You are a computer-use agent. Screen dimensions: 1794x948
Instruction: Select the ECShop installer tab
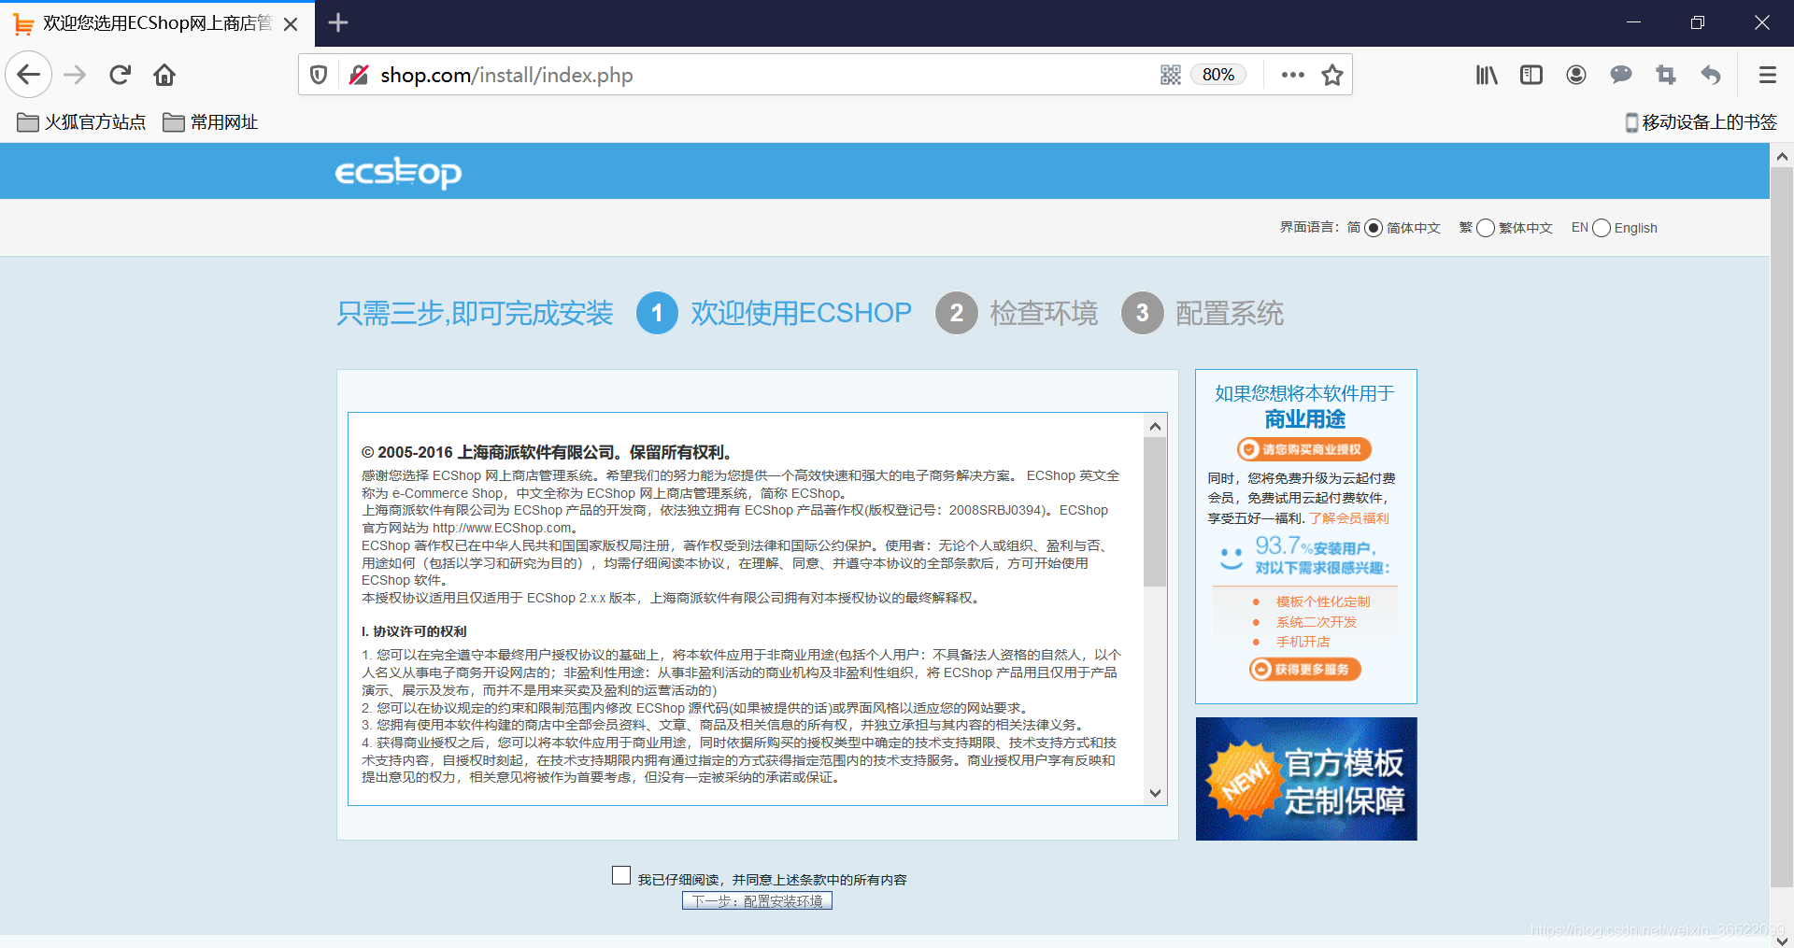pos(157,23)
